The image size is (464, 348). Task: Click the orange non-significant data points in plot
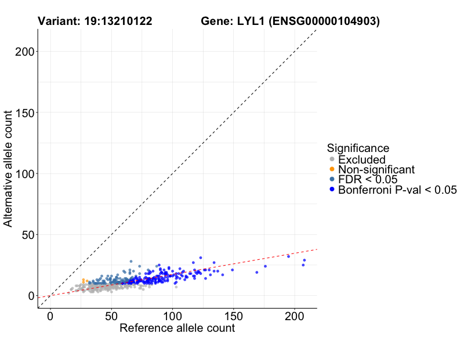point(84,281)
